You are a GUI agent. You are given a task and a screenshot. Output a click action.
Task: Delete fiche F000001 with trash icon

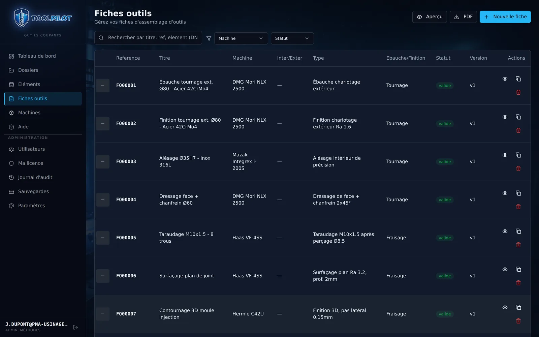(x=518, y=92)
